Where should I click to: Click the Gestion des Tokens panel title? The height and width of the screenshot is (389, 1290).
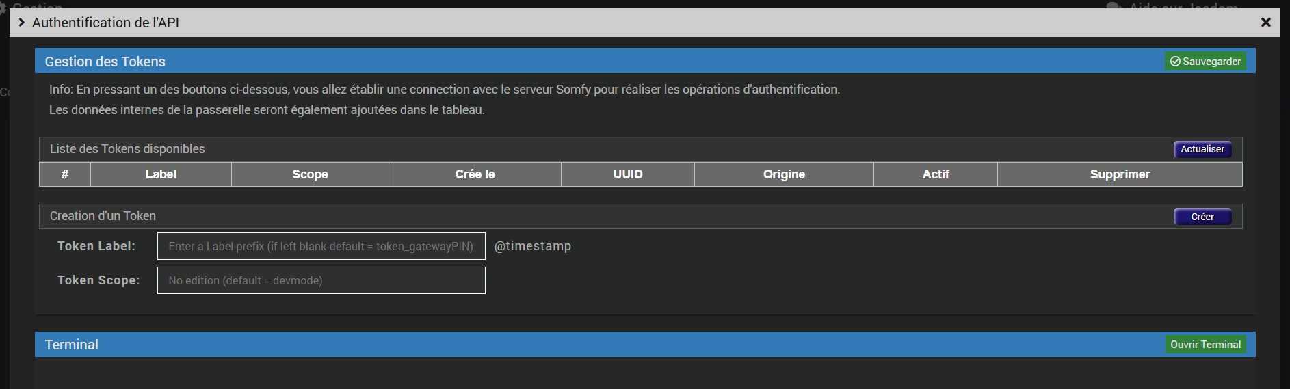click(x=105, y=62)
